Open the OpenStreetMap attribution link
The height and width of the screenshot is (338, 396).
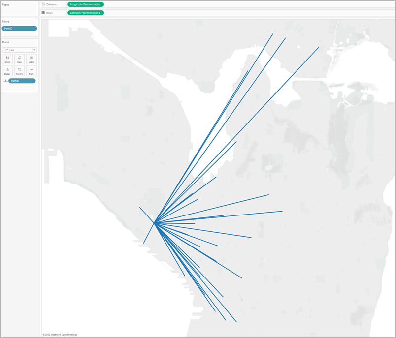[69, 335]
